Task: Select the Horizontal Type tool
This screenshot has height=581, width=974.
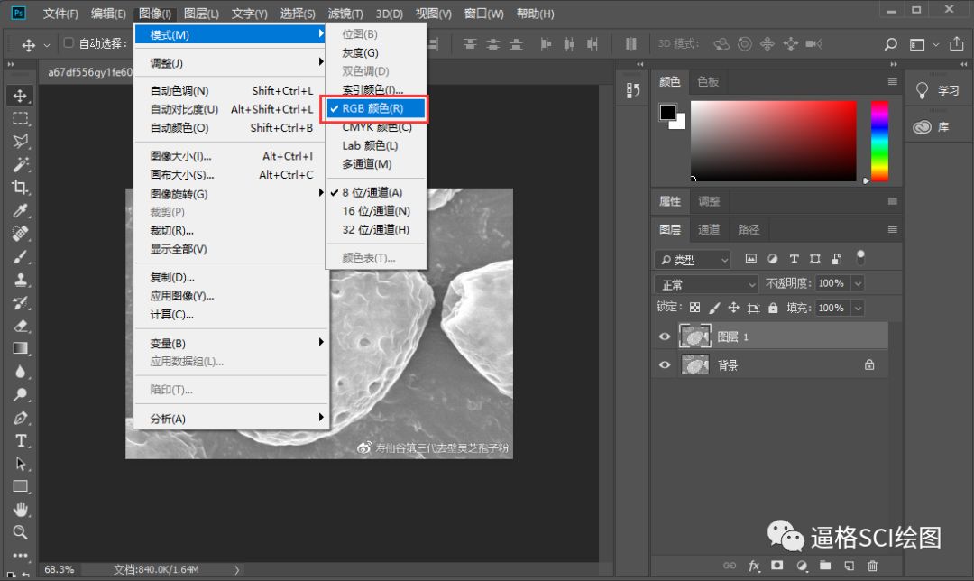Action: pos(20,440)
